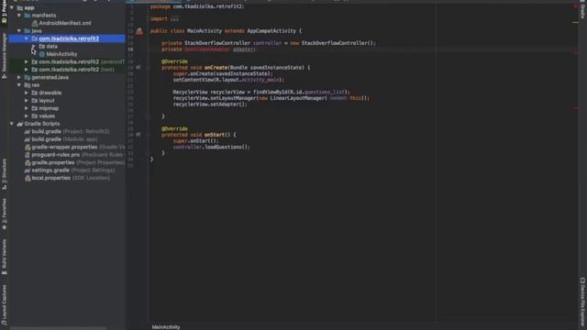
Task: Click loadQuestions call in the editor
Action: [223, 147]
